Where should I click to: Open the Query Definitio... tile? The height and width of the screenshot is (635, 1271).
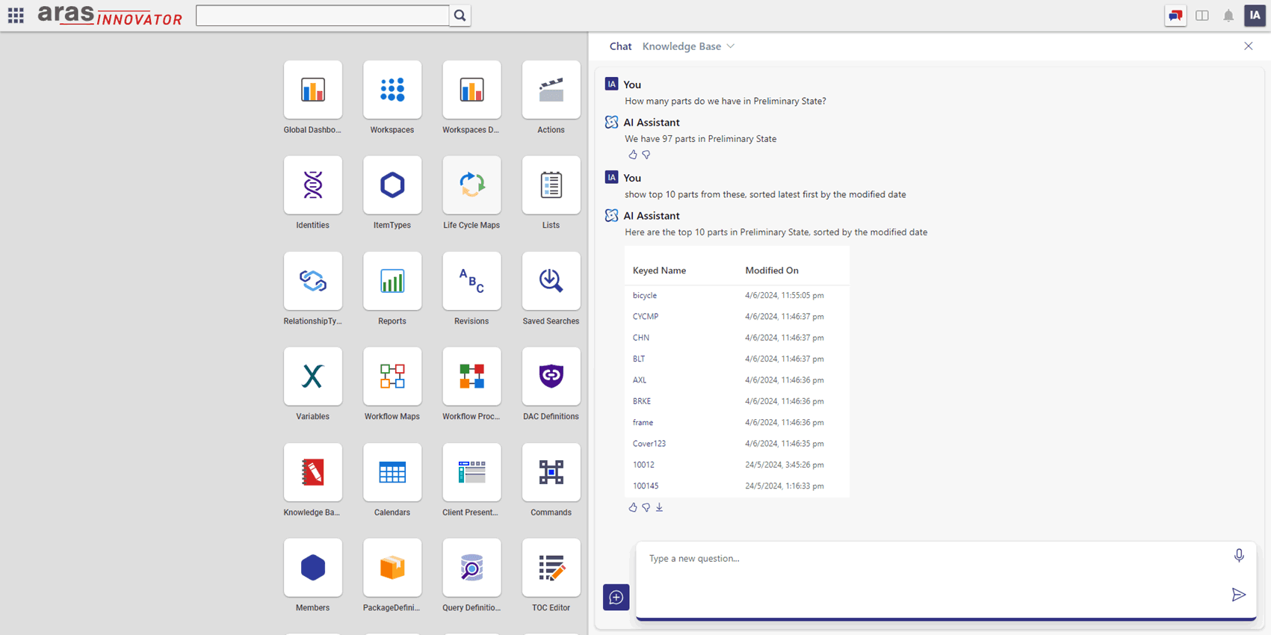471,567
